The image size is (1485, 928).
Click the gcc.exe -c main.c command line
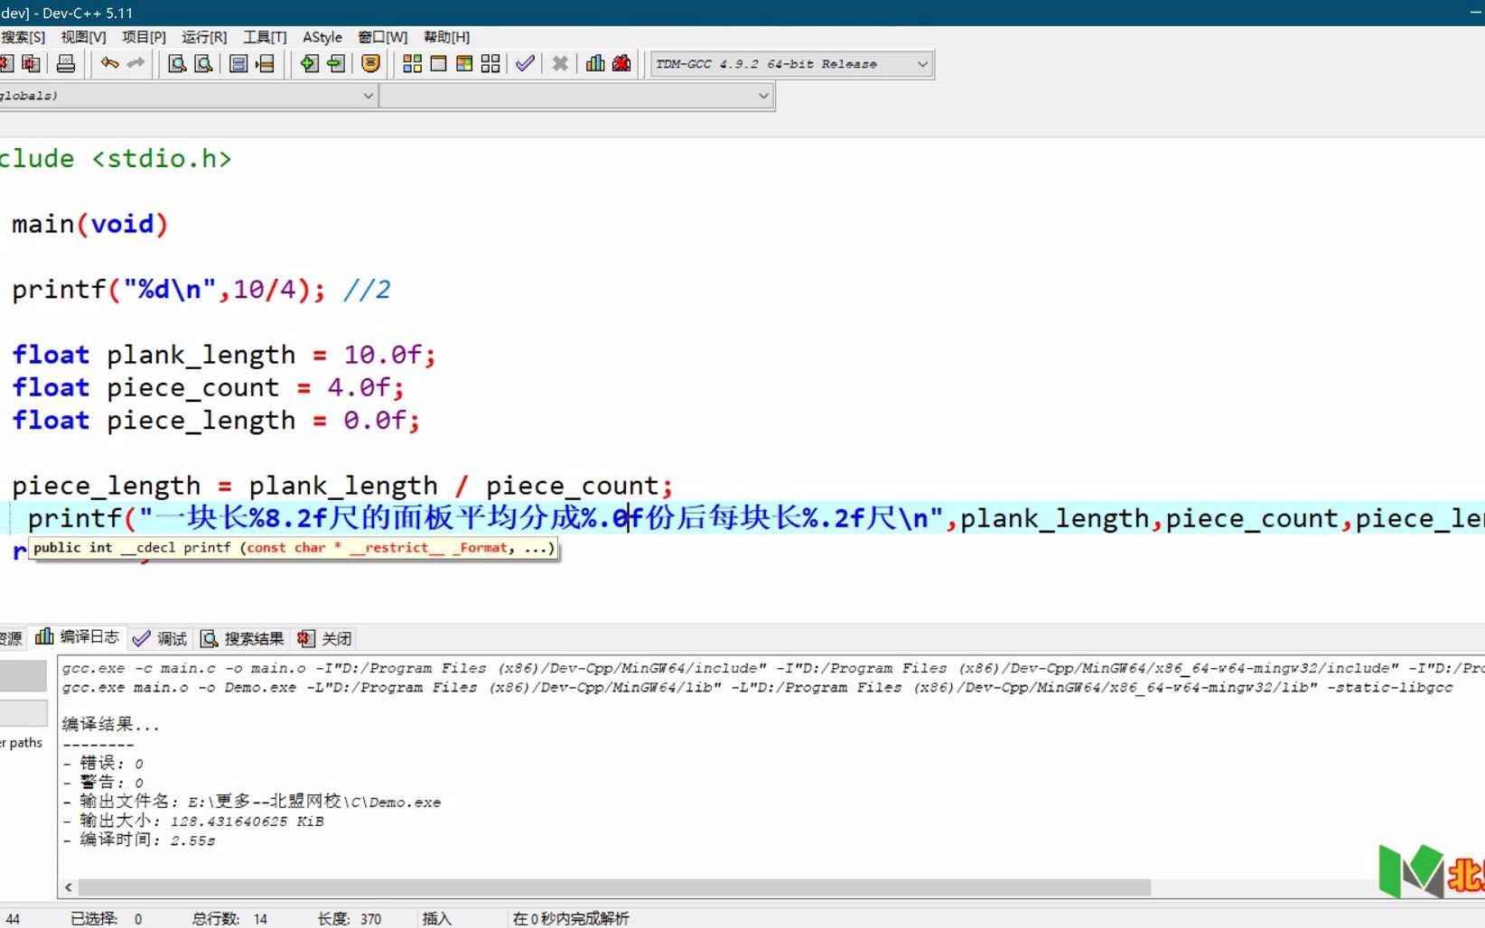tap(772, 668)
